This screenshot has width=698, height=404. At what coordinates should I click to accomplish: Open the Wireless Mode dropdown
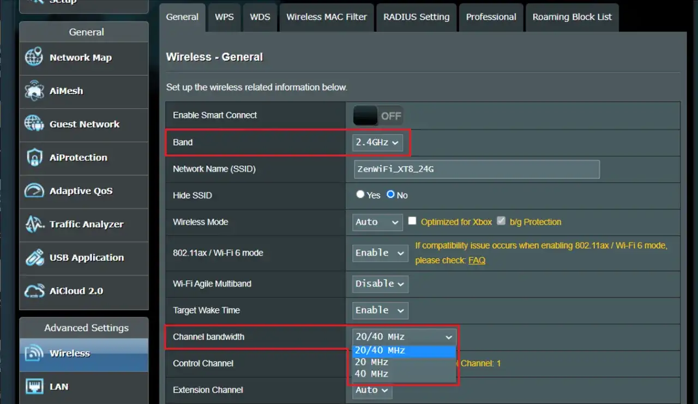(377, 222)
